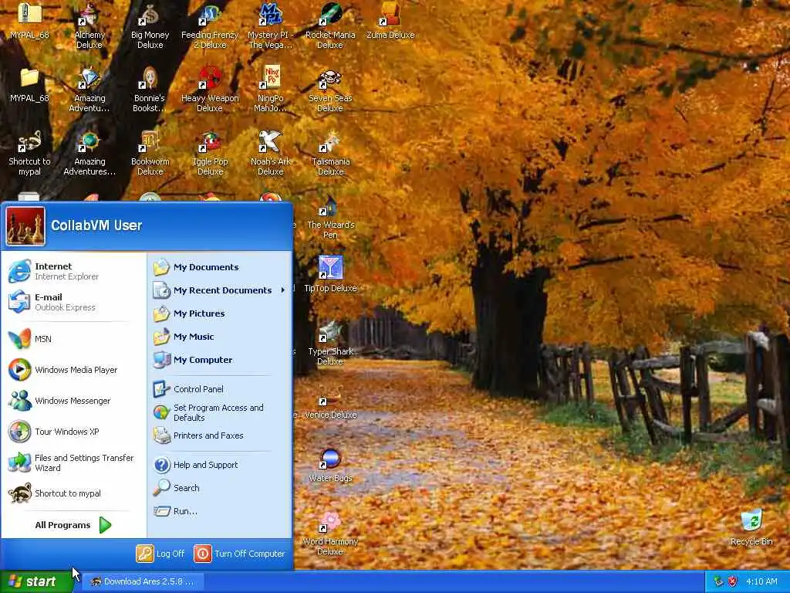
Task: Open Help and Support
Action: point(220,465)
